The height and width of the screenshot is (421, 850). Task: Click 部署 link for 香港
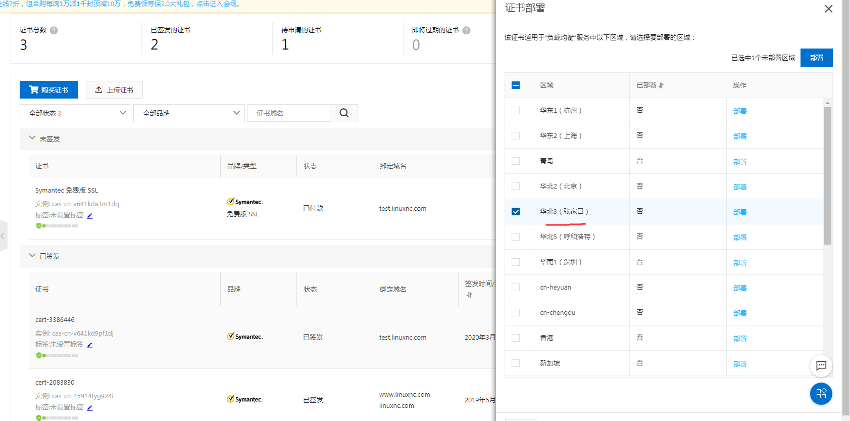(x=740, y=339)
